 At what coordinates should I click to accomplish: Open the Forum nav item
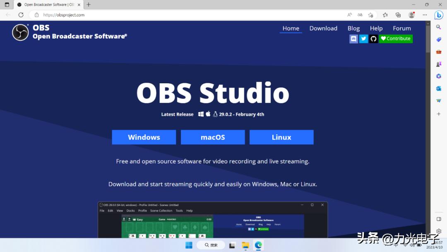pos(401,28)
